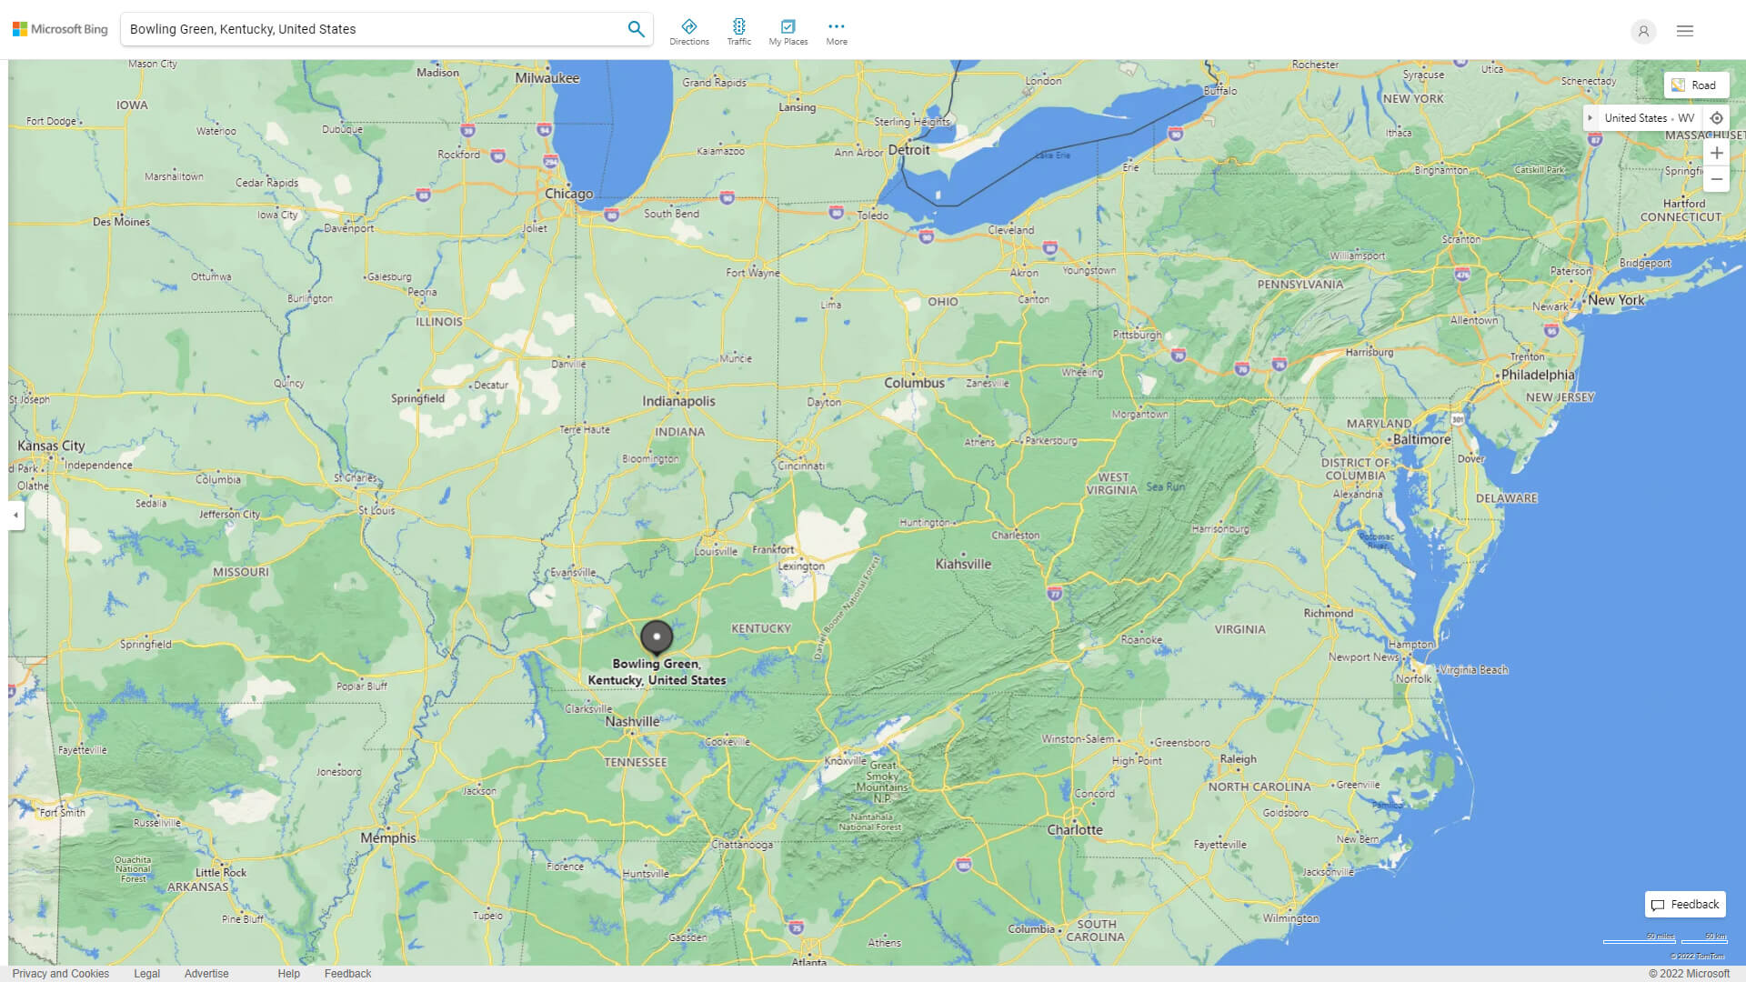Expand the United States breadcrumb arrow
This screenshot has width=1746, height=982.
1590,117
